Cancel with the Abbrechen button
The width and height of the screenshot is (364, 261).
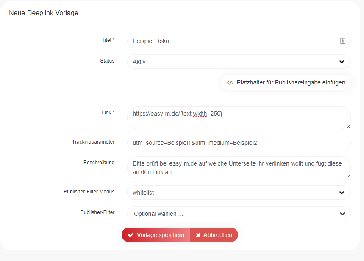pos(214,235)
